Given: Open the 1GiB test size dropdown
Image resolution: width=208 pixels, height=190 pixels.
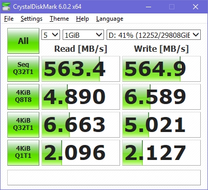Looking at the screenshot, I should (83, 35).
